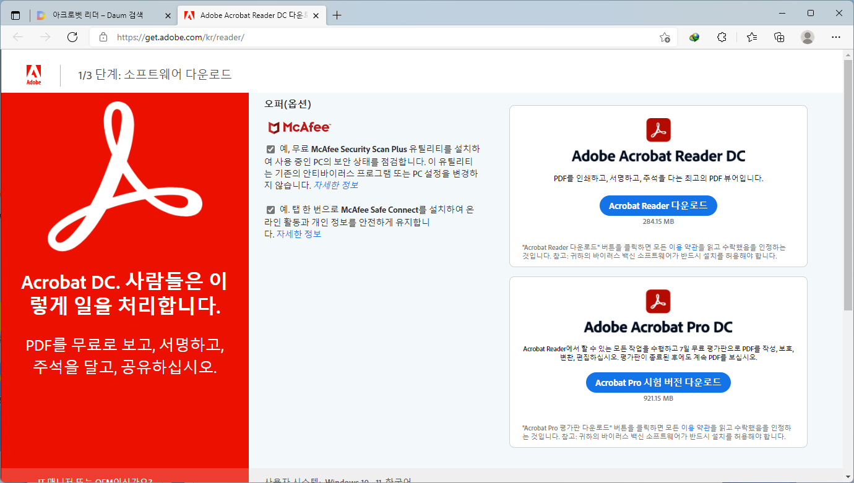The height and width of the screenshot is (483, 854).
Task: Click the 오퍼(옵션) heading
Action: click(288, 104)
